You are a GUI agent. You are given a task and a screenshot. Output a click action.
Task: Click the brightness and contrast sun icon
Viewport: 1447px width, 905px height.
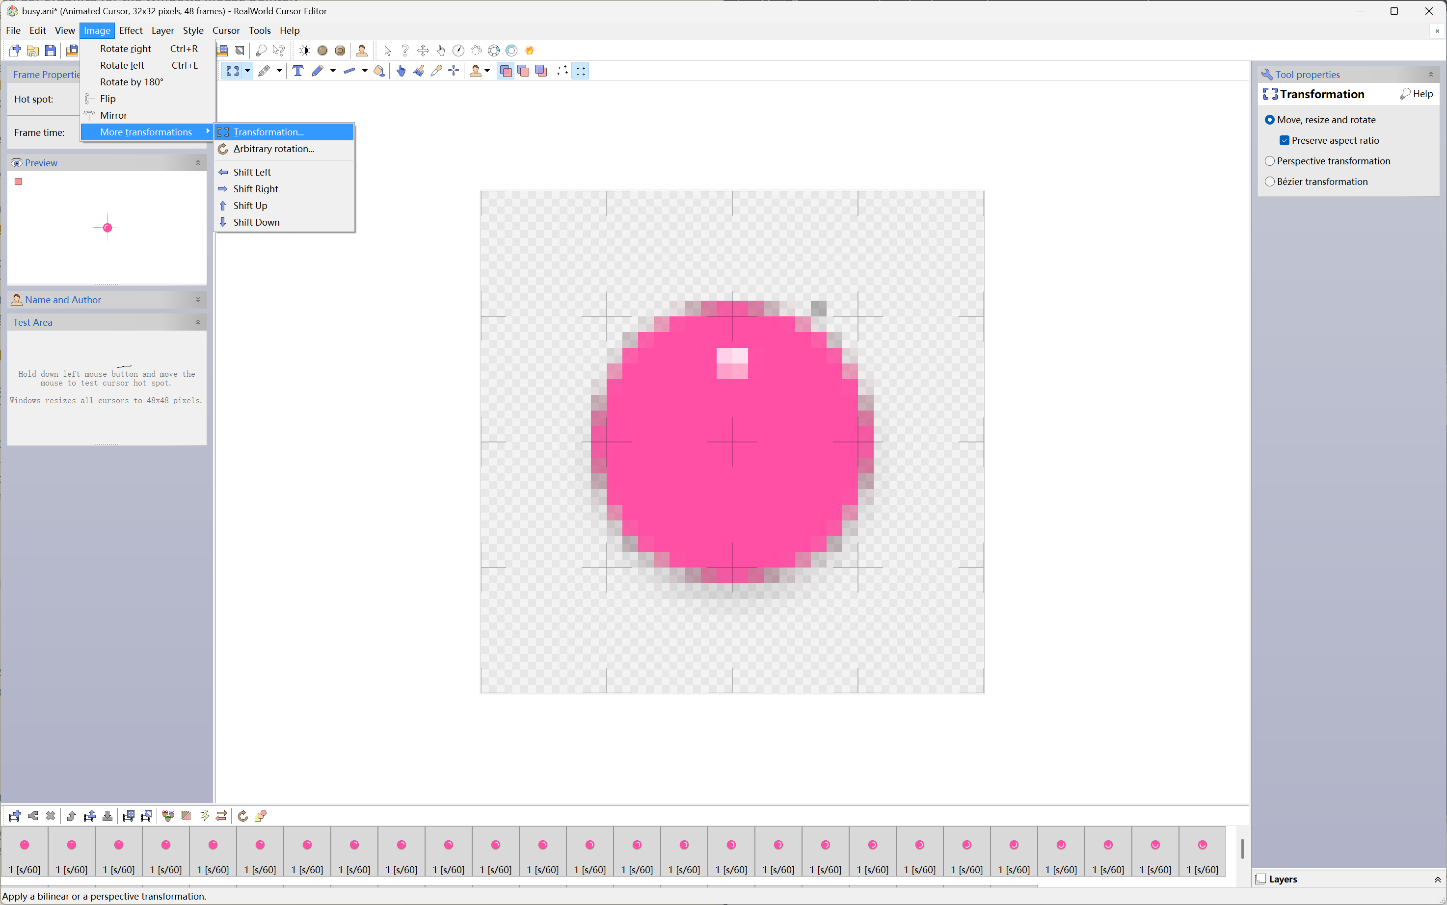(304, 50)
